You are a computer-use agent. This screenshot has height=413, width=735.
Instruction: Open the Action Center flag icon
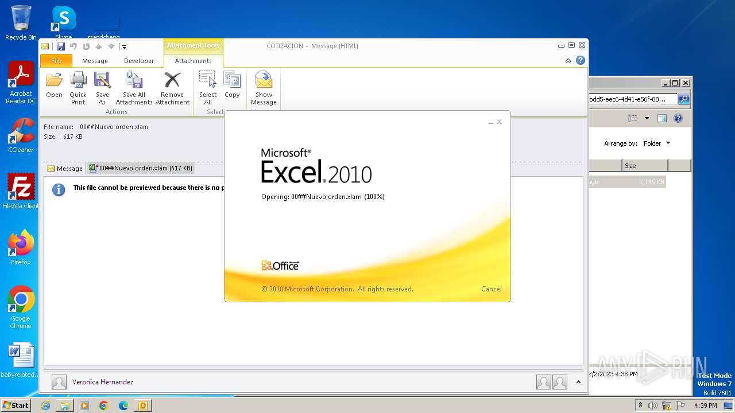pyautogui.click(x=680, y=406)
